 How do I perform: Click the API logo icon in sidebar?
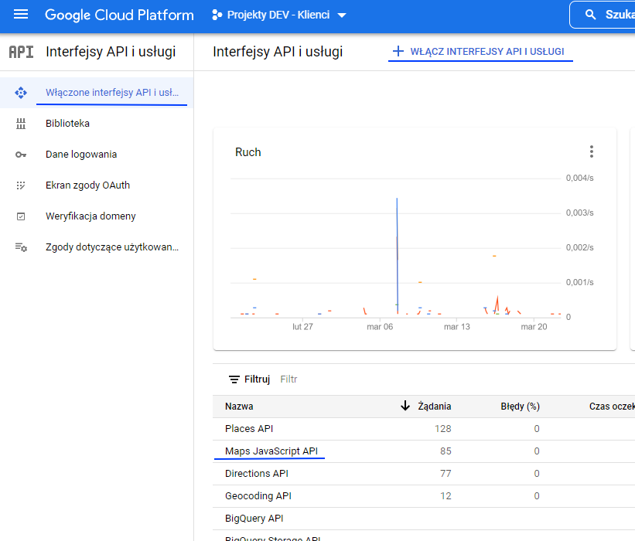[x=21, y=52]
